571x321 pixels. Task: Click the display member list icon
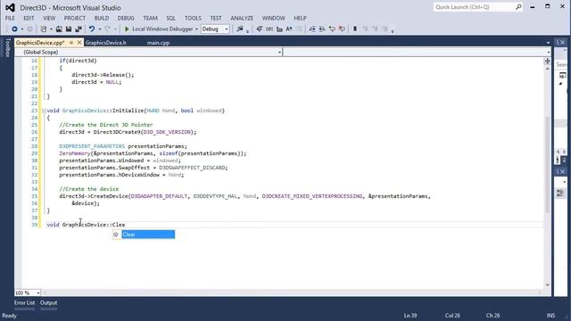tap(260, 29)
